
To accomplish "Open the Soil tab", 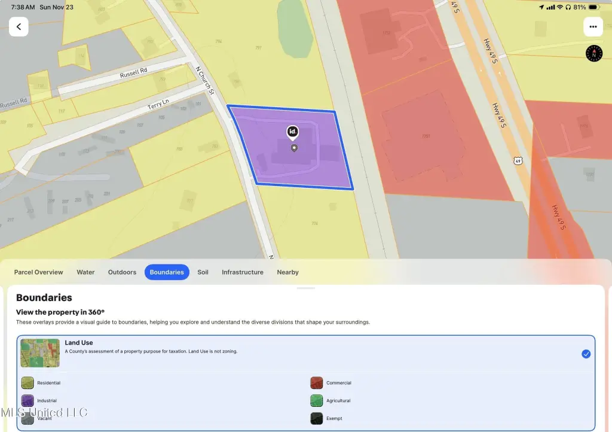I will tap(203, 272).
